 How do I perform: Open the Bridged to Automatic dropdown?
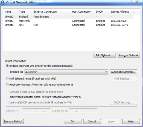[x=66, y=72]
